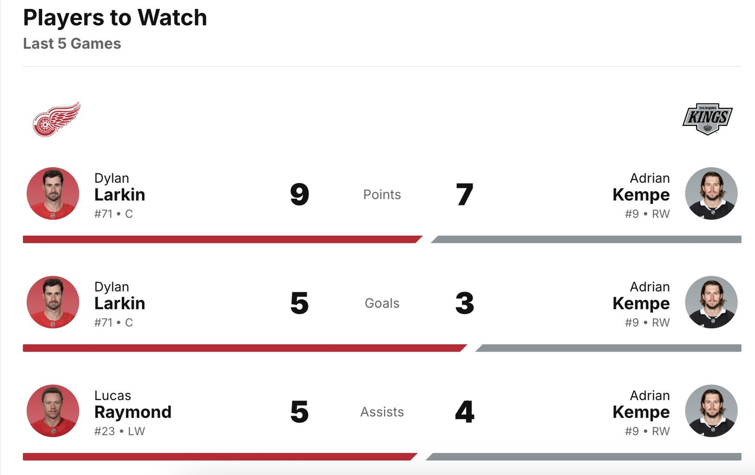Click the gray Goals comparison bar

coord(609,348)
